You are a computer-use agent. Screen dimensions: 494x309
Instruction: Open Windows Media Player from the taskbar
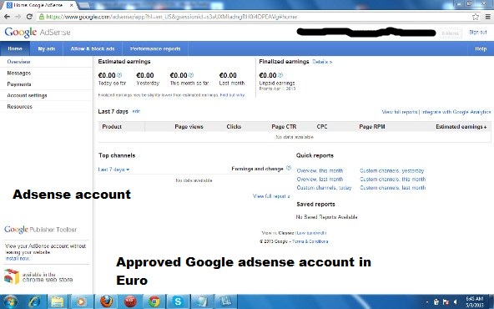click(81, 301)
